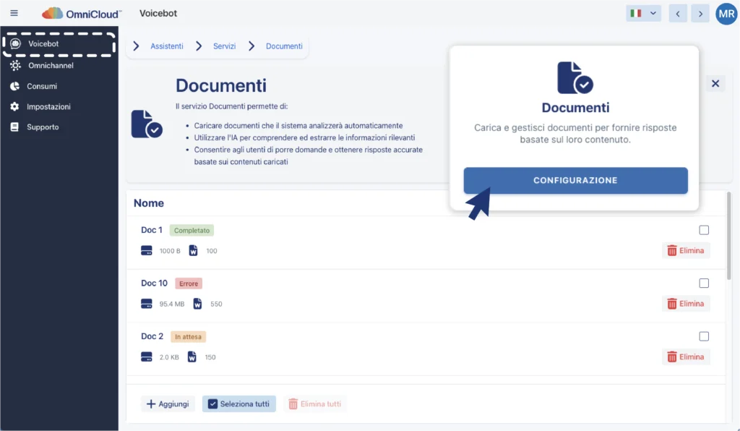Click the OmniCloud logo
Image resolution: width=740 pixels, height=431 pixels.
[x=82, y=13]
